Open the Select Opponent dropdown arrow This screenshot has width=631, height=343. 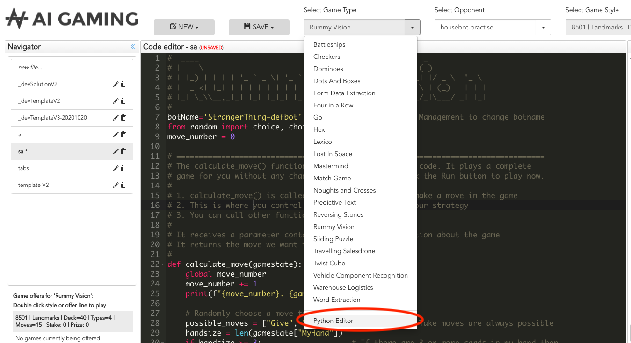(x=544, y=27)
